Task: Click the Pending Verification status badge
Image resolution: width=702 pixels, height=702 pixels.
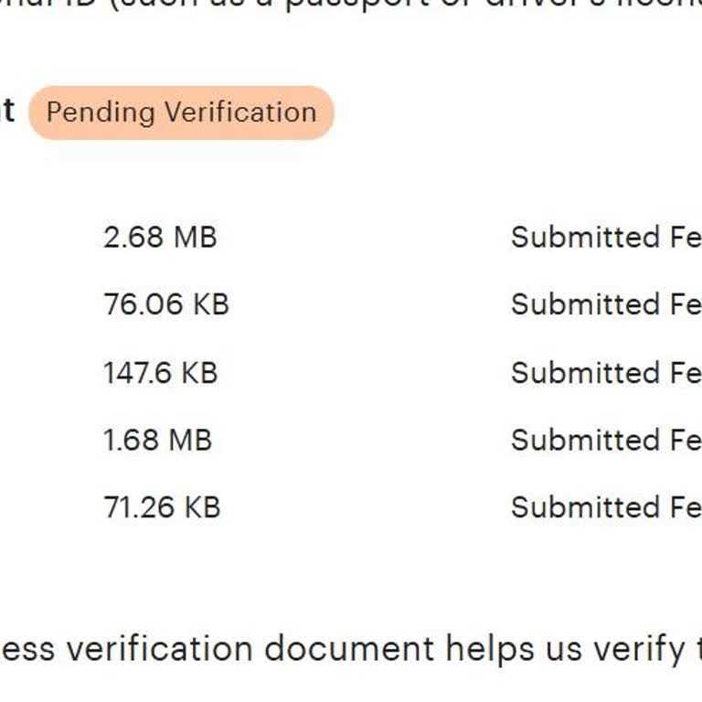Action: [181, 112]
